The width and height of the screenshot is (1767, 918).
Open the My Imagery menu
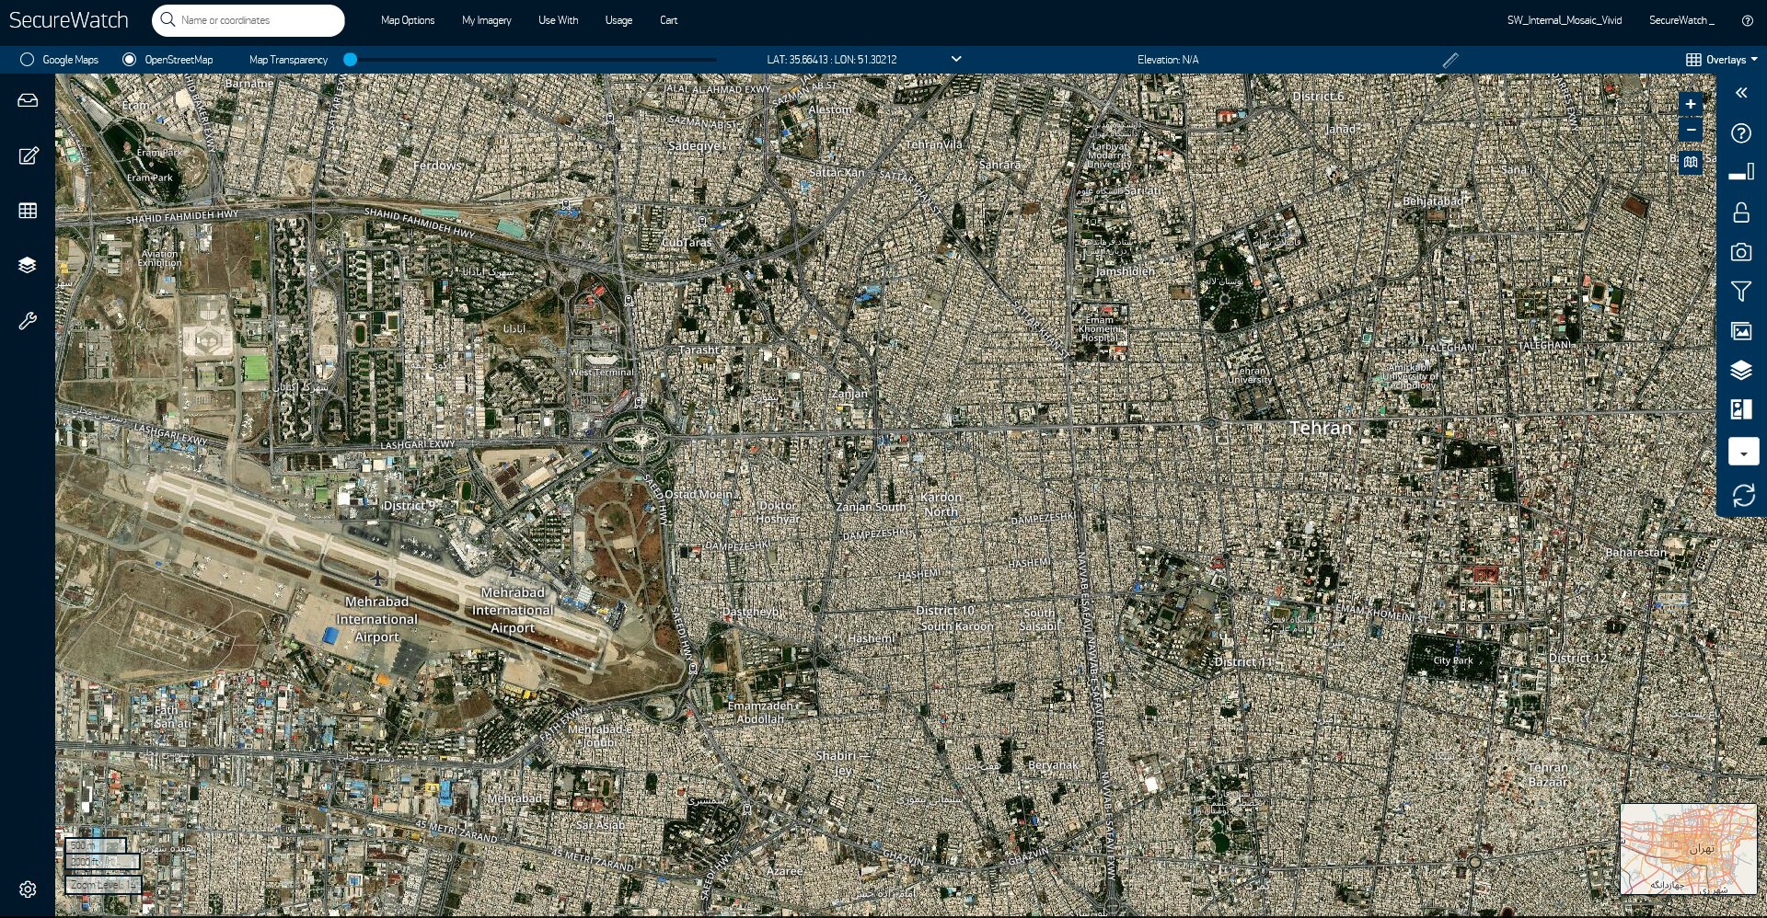486,20
